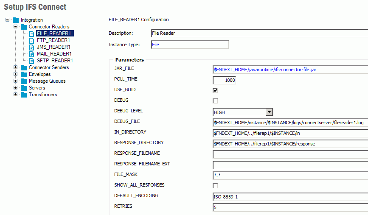
Task: Click the FTP_READER1 document icon
Action: click(32, 40)
